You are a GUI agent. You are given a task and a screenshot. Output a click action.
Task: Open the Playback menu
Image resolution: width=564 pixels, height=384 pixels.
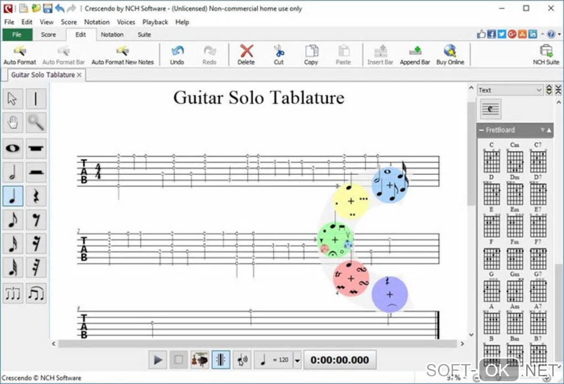[155, 22]
